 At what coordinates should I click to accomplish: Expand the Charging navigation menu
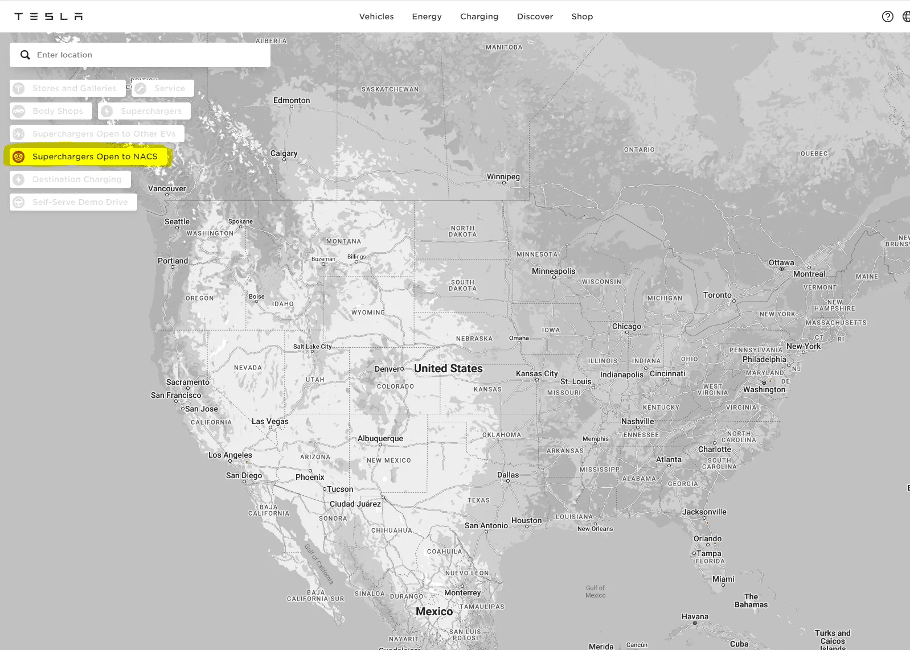point(479,17)
